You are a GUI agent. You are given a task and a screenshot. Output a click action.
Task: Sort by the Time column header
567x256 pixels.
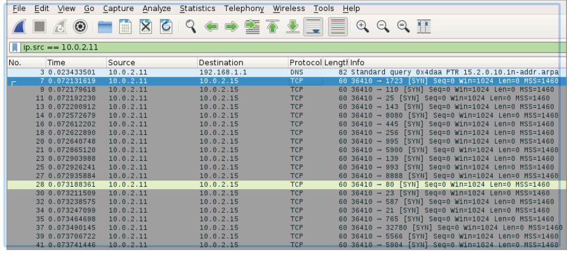pos(76,63)
